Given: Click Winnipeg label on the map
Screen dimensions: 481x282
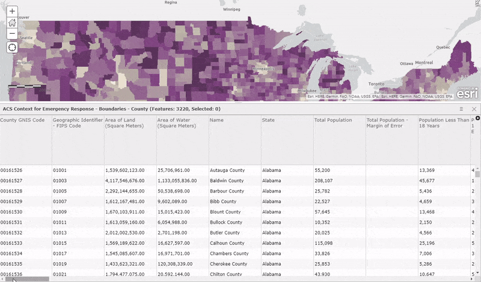Looking at the screenshot, I should tap(231, 10).
